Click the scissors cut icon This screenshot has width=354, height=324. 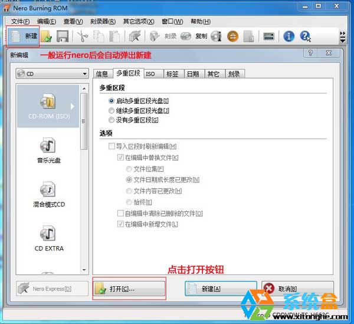click(x=83, y=36)
